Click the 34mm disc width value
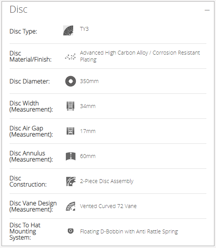This screenshot has width=216, height=248. 88,106
